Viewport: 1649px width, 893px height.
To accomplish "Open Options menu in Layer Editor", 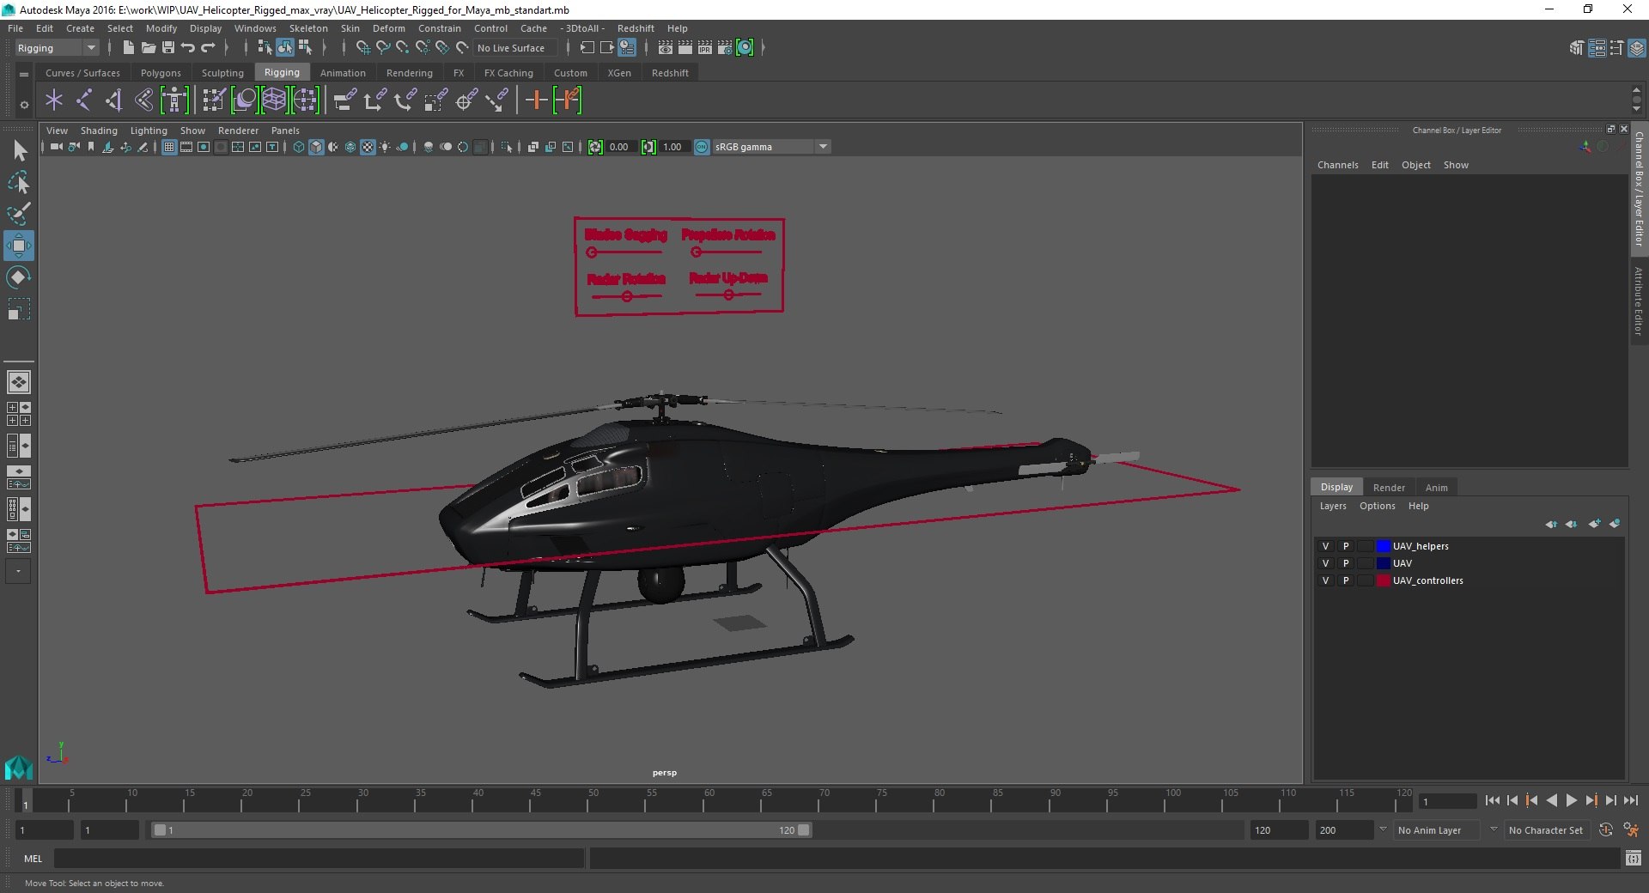I will pyautogui.click(x=1377, y=506).
